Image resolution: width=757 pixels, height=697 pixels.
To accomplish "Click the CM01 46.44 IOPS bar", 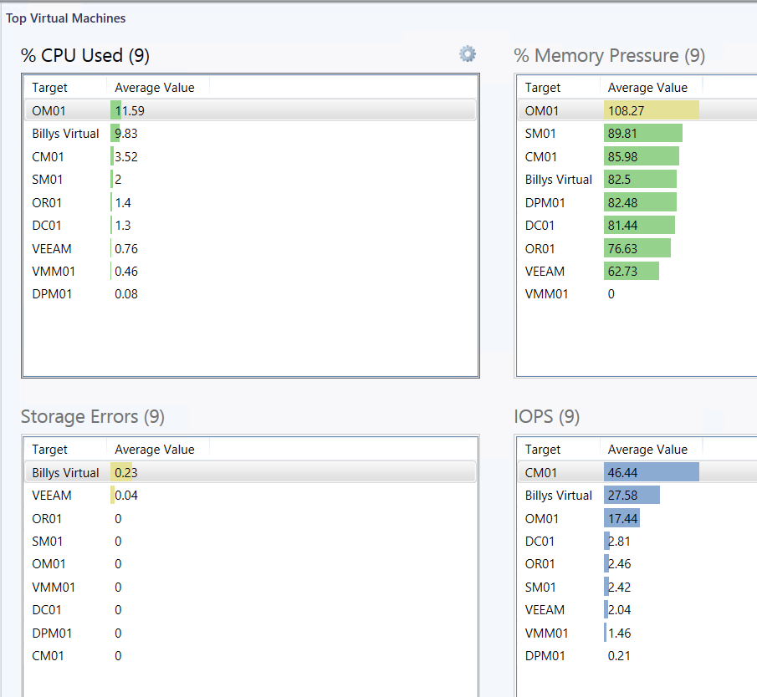I will point(651,473).
